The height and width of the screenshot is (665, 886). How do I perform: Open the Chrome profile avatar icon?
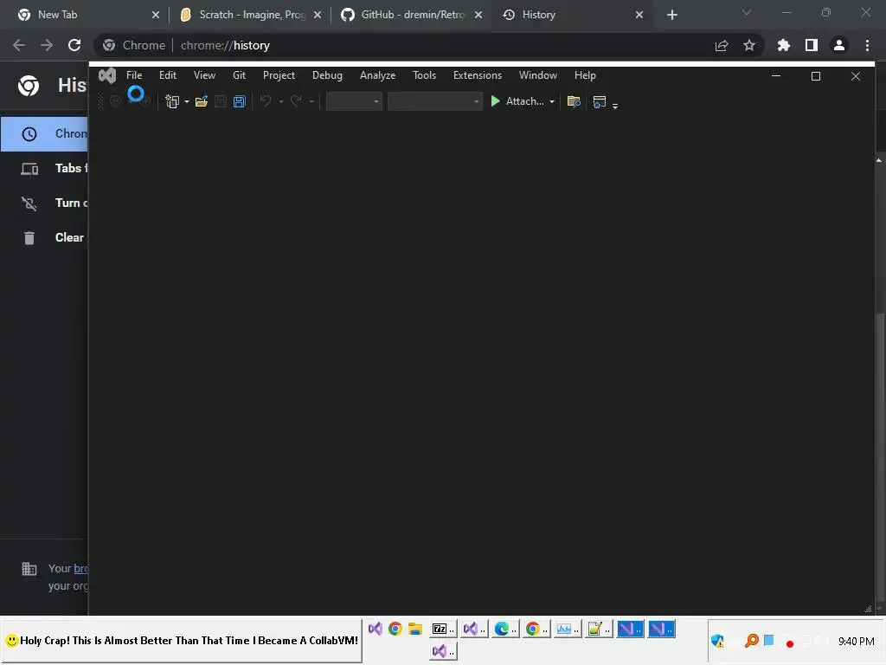839,45
